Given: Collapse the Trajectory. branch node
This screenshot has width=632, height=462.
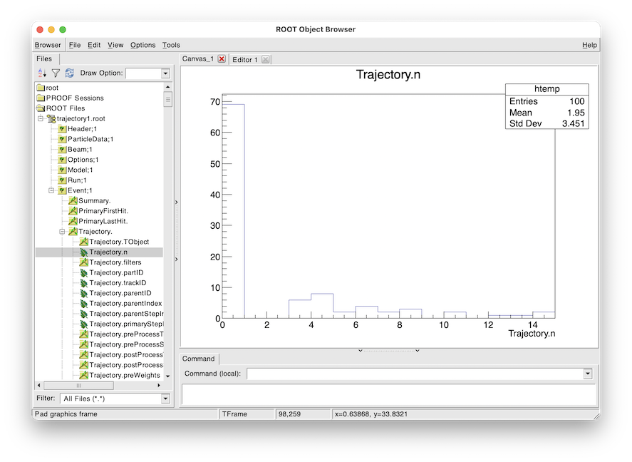Looking at the screenshot, I should click(x=62, y=232).
